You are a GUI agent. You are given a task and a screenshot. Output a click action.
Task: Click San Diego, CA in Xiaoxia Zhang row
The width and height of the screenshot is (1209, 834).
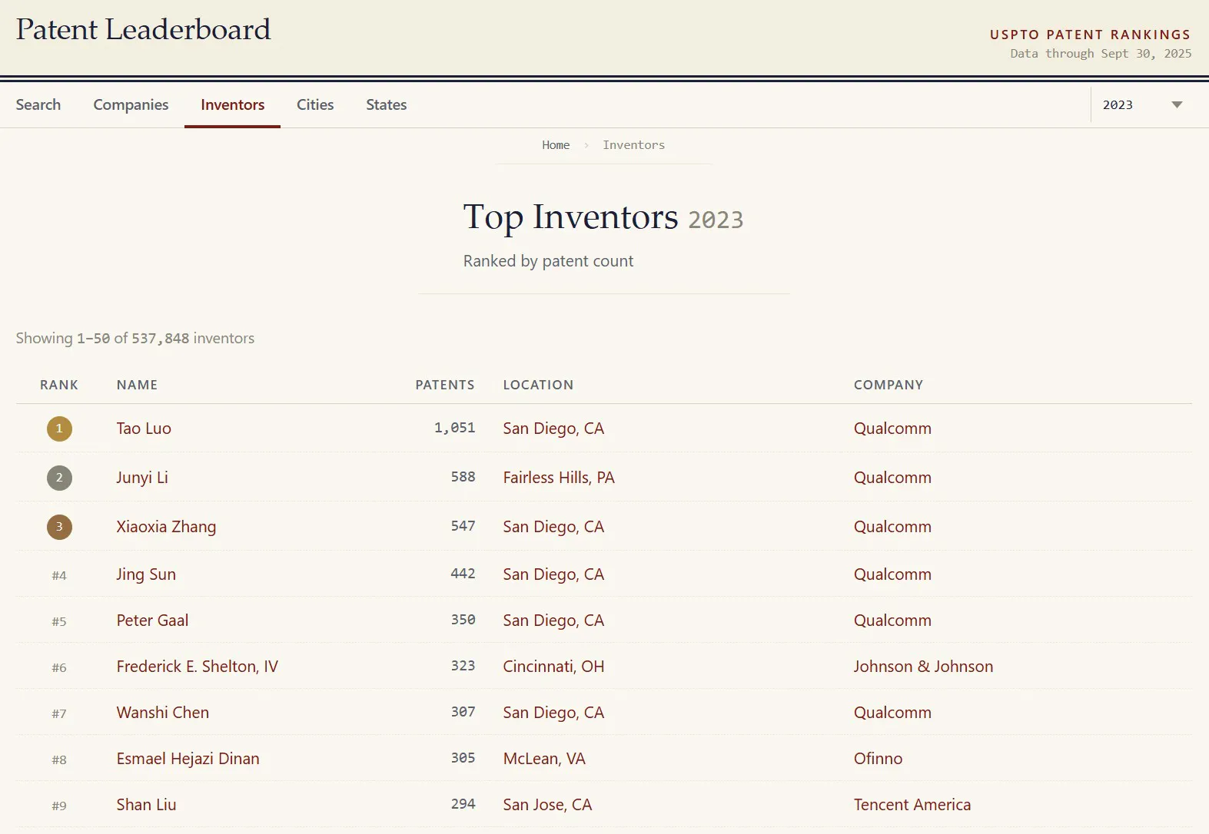click(553, 527)
